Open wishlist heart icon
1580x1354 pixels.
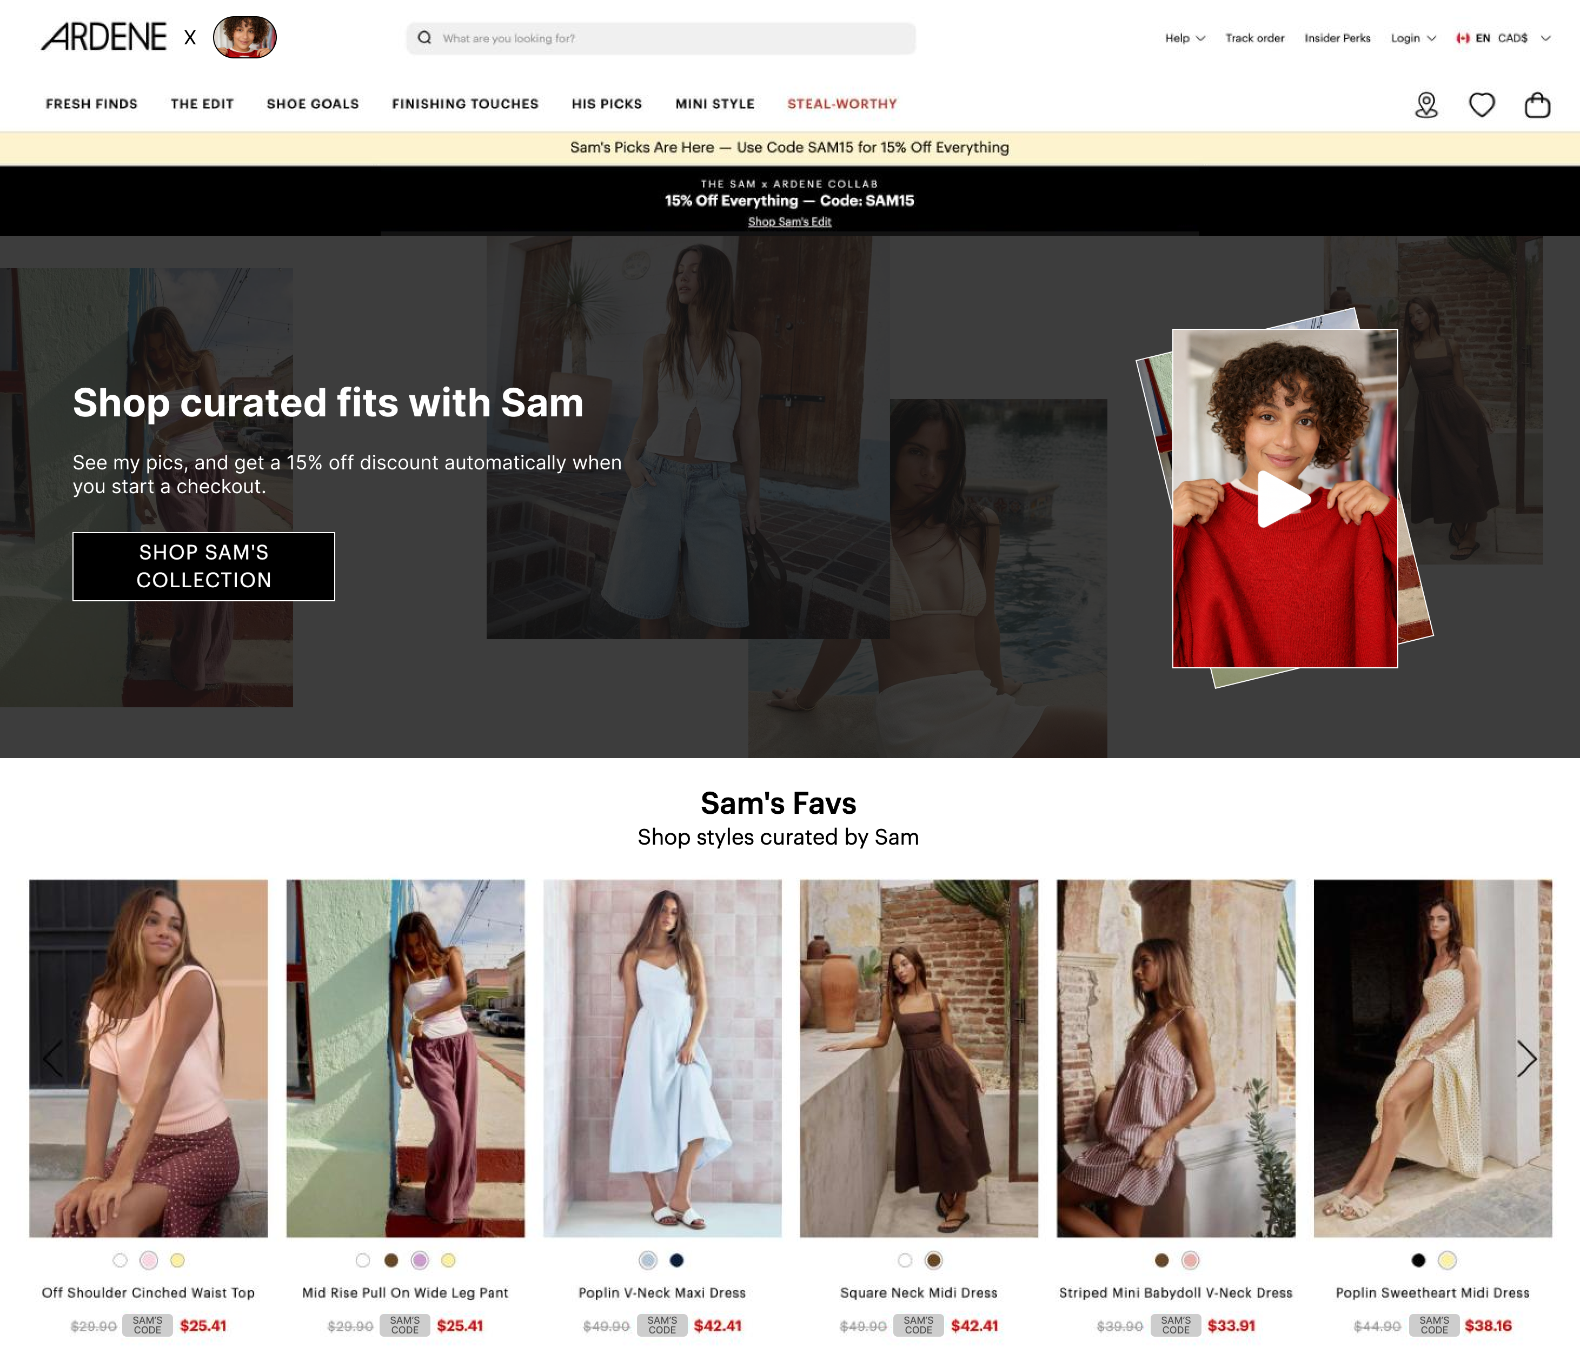pyautogui.click(x=1481, y=104)
